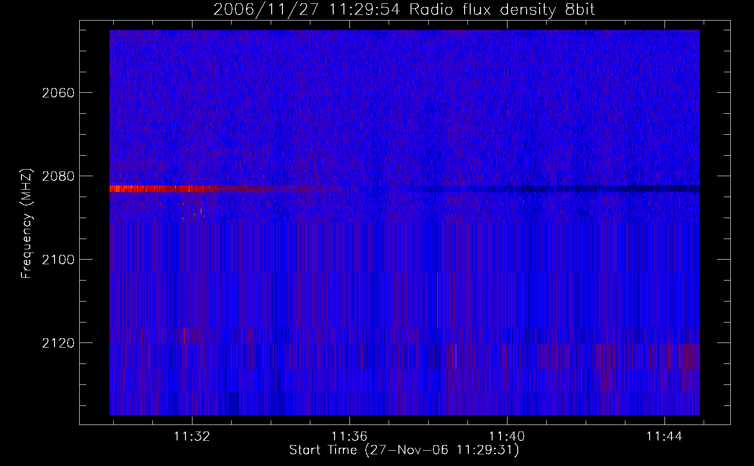Click the 11:44 time tick label
754x466 pixels.
coord(664,436)
